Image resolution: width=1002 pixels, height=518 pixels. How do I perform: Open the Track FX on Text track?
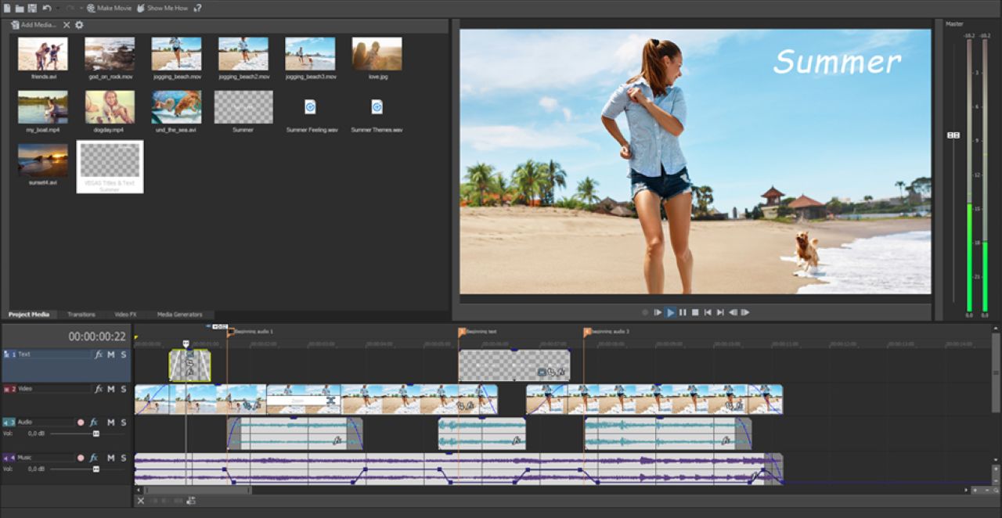click(99, 354)
